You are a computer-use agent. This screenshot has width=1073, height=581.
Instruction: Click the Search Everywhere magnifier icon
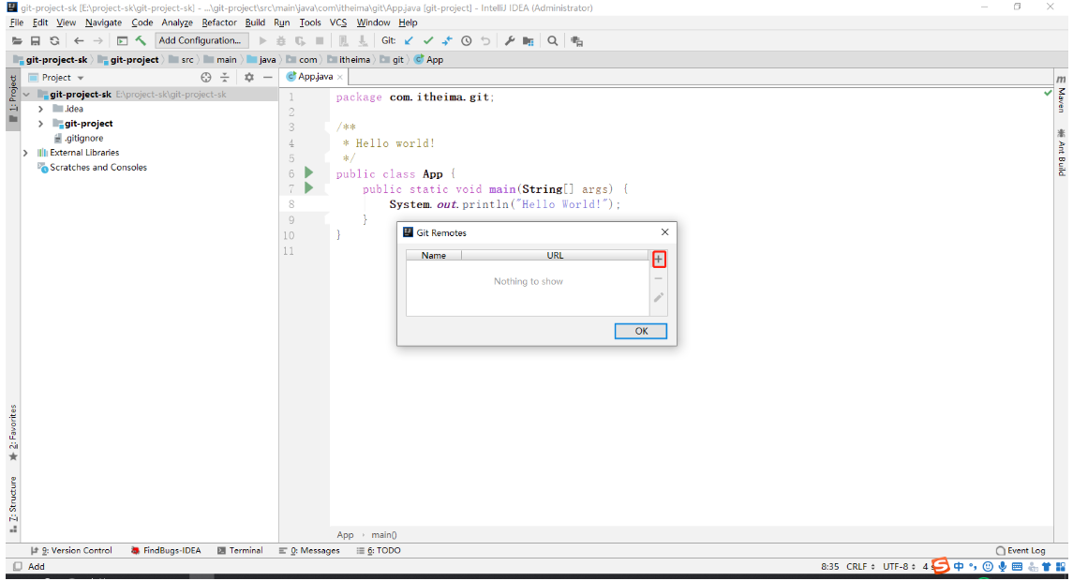(x=552, y=41)
